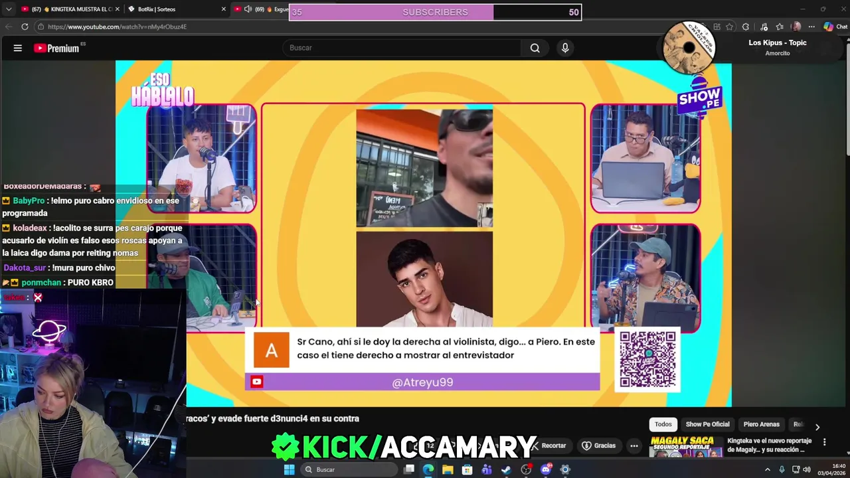This screenshot has height=478, width=850.
Task: Open Kingteka ve el nuevo reportaje video title
Action: [x=770, y=445]
